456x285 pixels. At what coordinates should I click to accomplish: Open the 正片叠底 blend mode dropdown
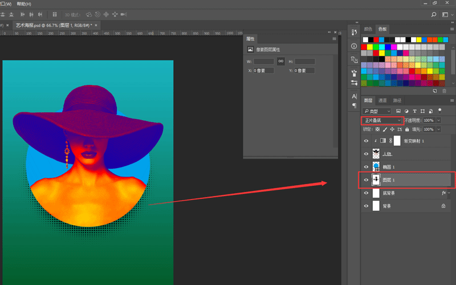382,120
